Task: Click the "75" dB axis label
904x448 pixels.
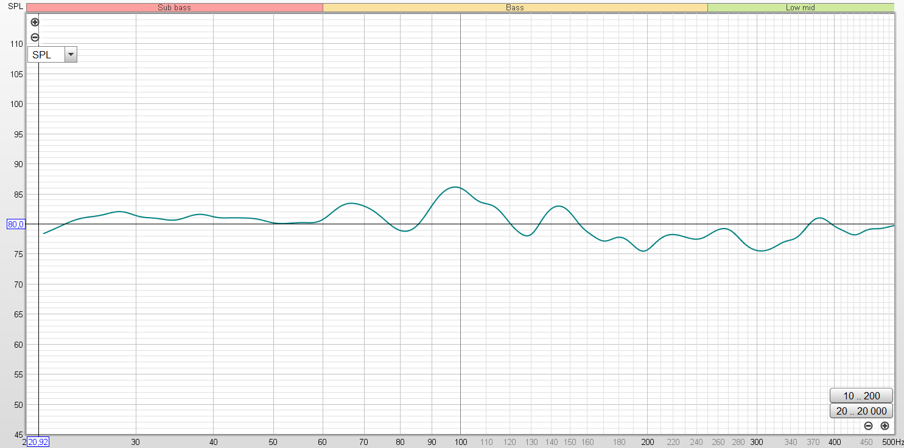Action: 17,255
